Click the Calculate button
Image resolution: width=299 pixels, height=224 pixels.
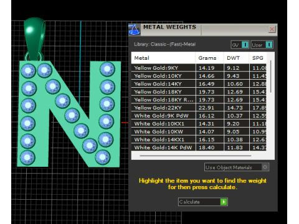pyautogui.click(x=203, y=202)
